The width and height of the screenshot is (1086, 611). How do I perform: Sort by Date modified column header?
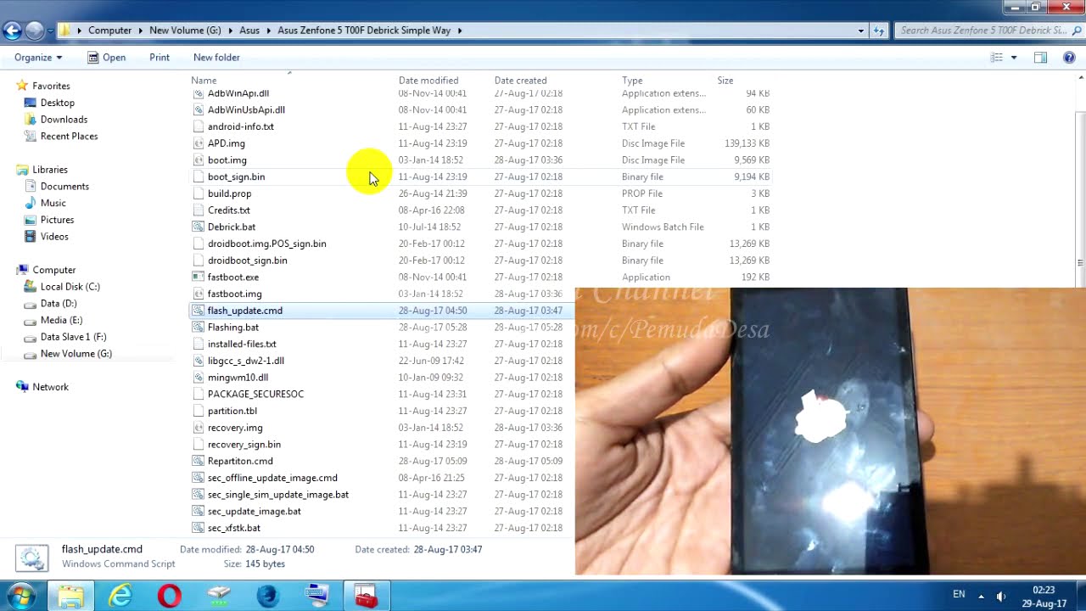(428, 81)
